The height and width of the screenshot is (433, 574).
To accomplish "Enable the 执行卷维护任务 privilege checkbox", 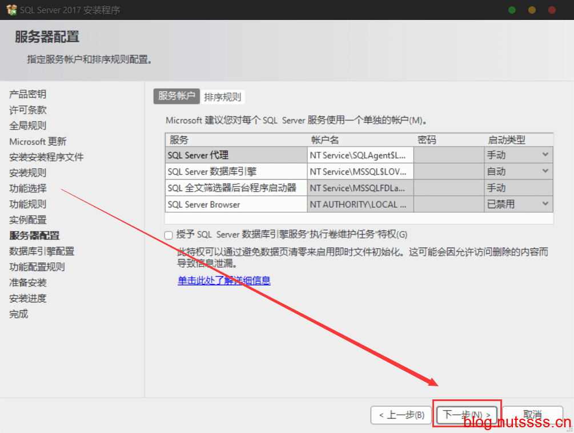I will (x=168, y=235).
